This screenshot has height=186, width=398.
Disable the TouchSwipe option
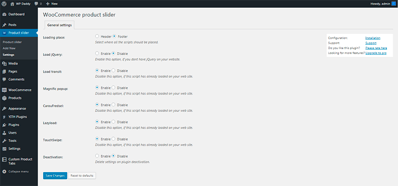113,139
